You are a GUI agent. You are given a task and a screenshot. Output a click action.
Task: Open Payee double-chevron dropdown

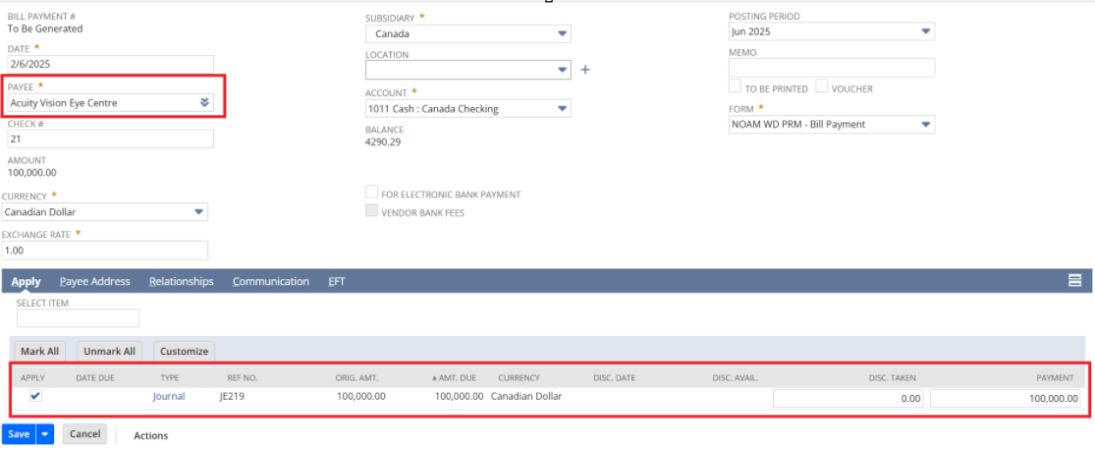[x=204, y=103]
